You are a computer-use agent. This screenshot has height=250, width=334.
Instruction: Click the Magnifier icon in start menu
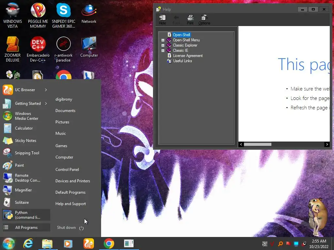click(x=7, y=190)
